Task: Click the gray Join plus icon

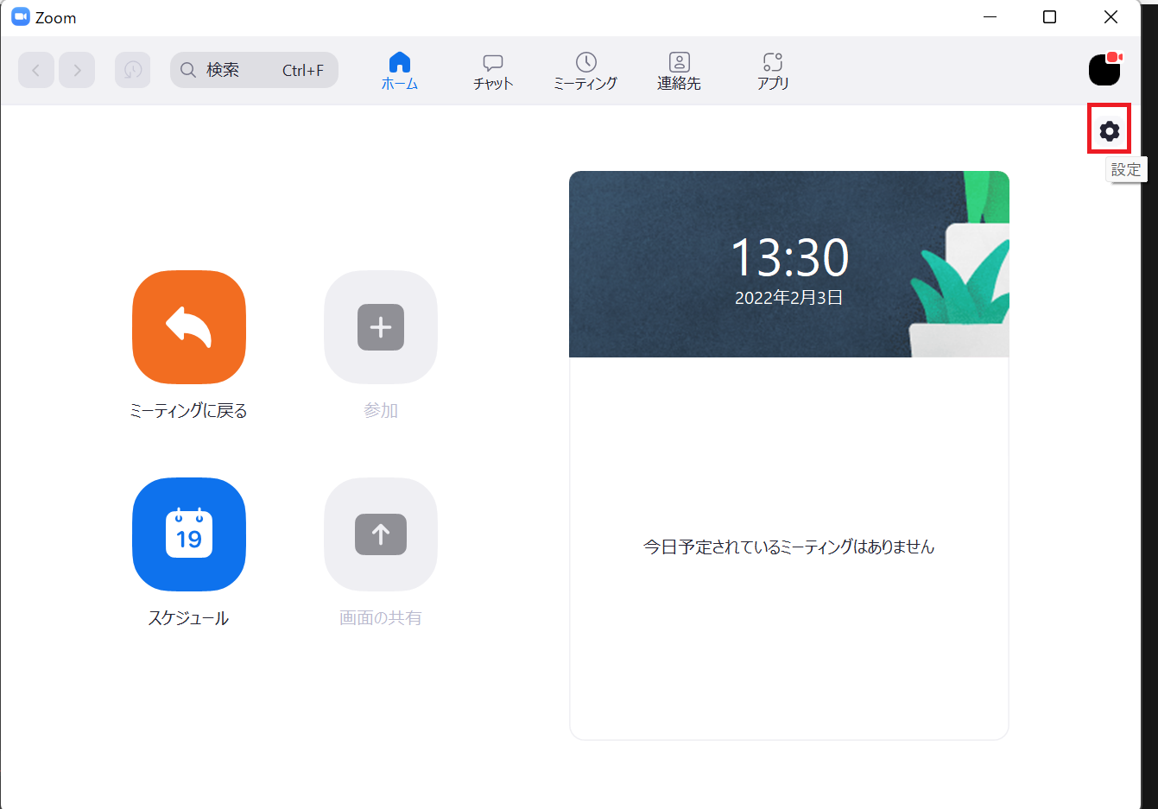Action: pyautogui.click(x=381, y=327)
